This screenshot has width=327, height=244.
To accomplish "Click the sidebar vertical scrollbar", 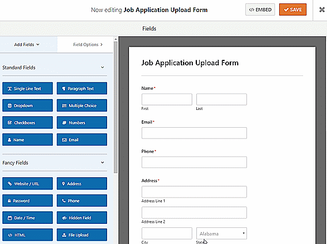I will (x=116, y=107).
